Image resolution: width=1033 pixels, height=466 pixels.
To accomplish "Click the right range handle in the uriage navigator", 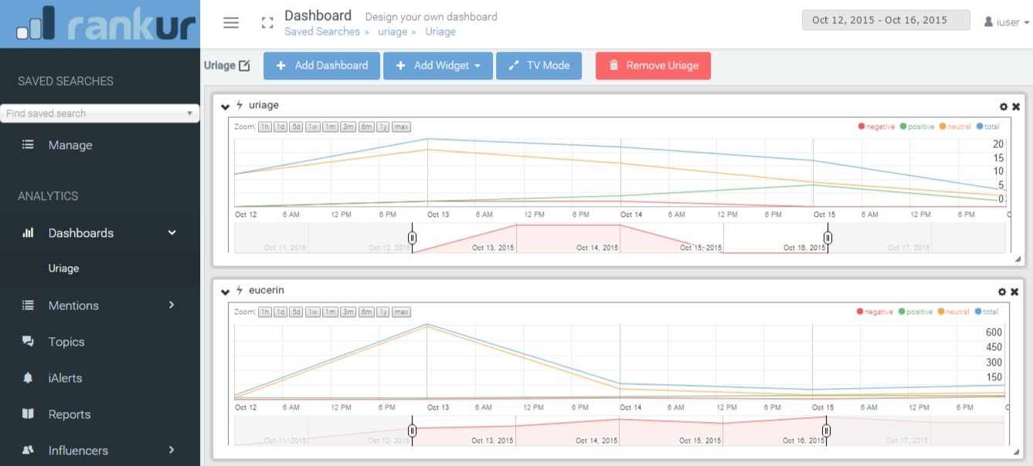I will click(827, 238).
